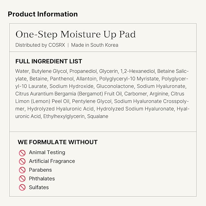
Task: Click the Made in South Korea text
Action: click(x=95, y=45)
